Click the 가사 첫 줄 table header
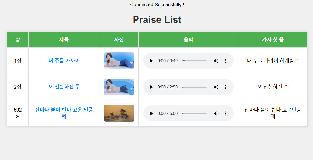 pos(272,39)
